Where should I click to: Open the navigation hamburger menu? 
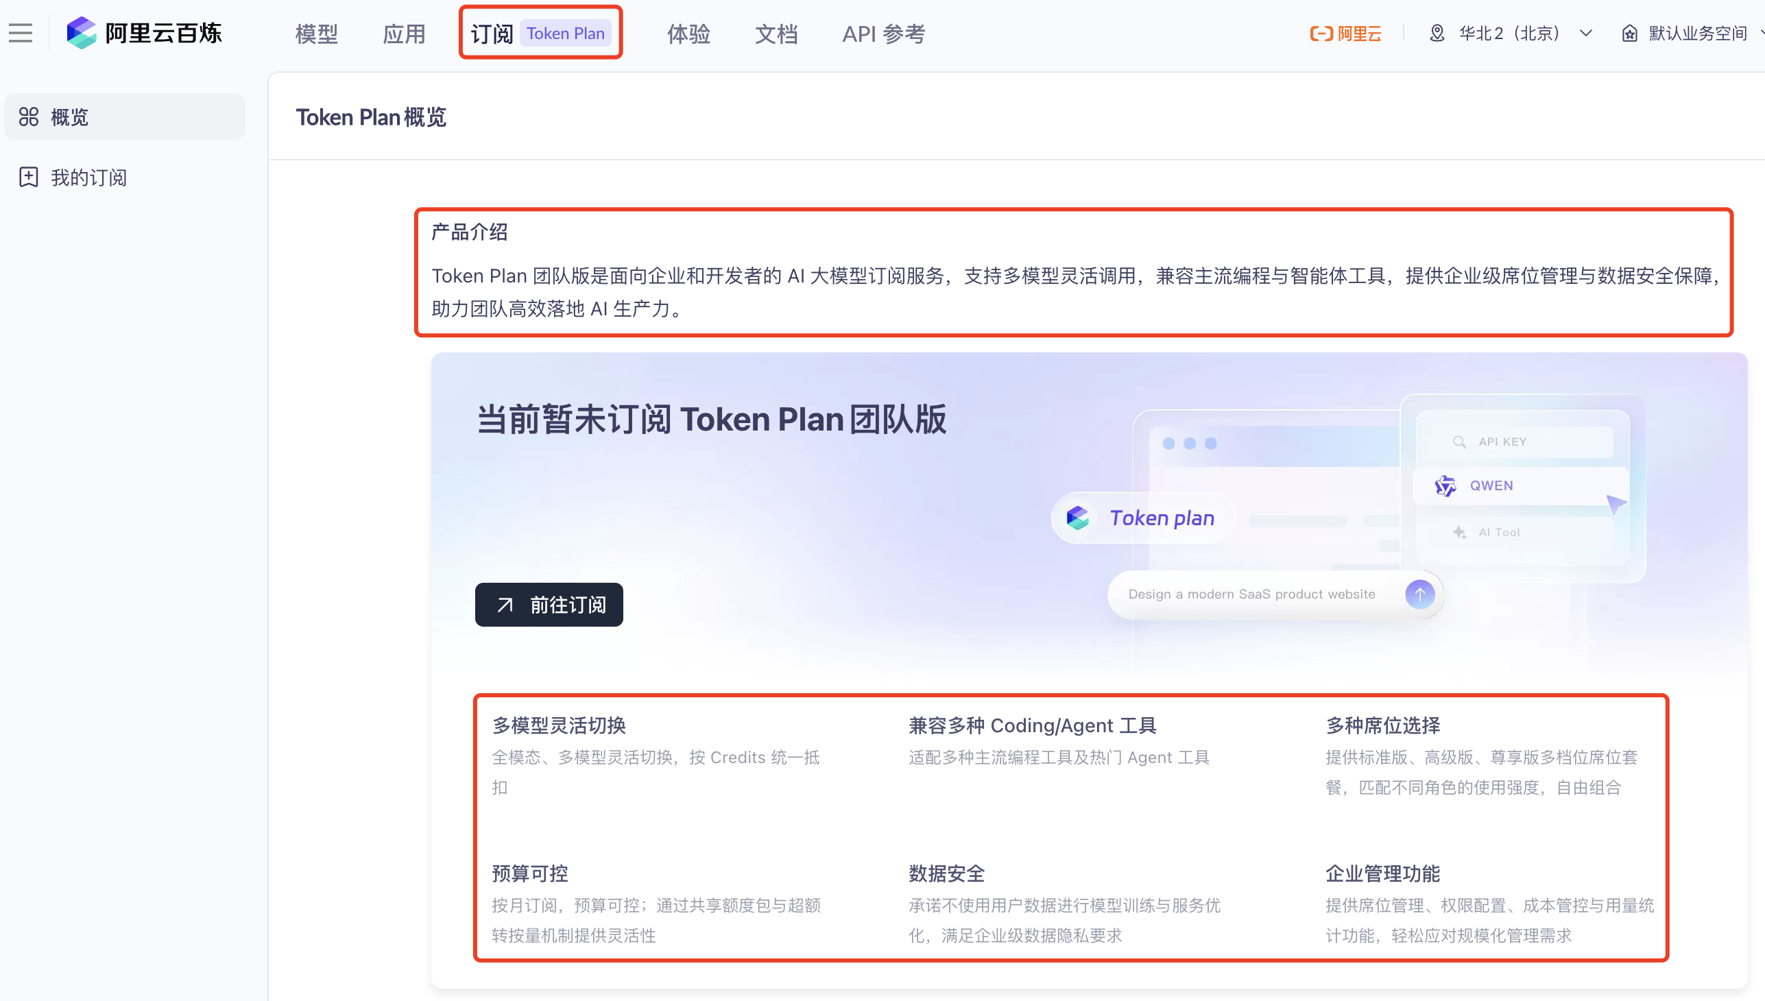click(20, 33)
